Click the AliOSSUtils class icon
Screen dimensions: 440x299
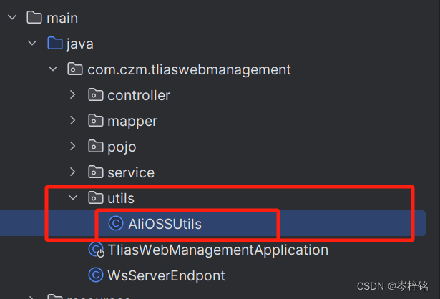116,224
